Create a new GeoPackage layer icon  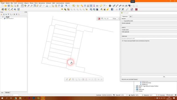6,9
